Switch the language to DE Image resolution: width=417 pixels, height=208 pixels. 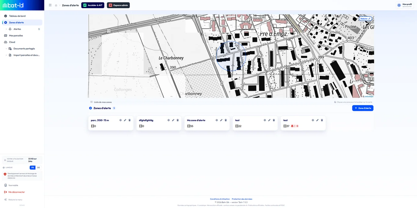click(38, 167)
